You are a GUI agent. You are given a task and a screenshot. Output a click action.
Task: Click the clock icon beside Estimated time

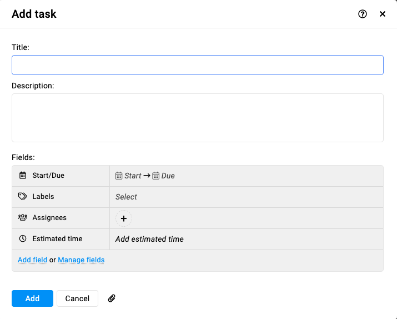(x=23, y=238)
